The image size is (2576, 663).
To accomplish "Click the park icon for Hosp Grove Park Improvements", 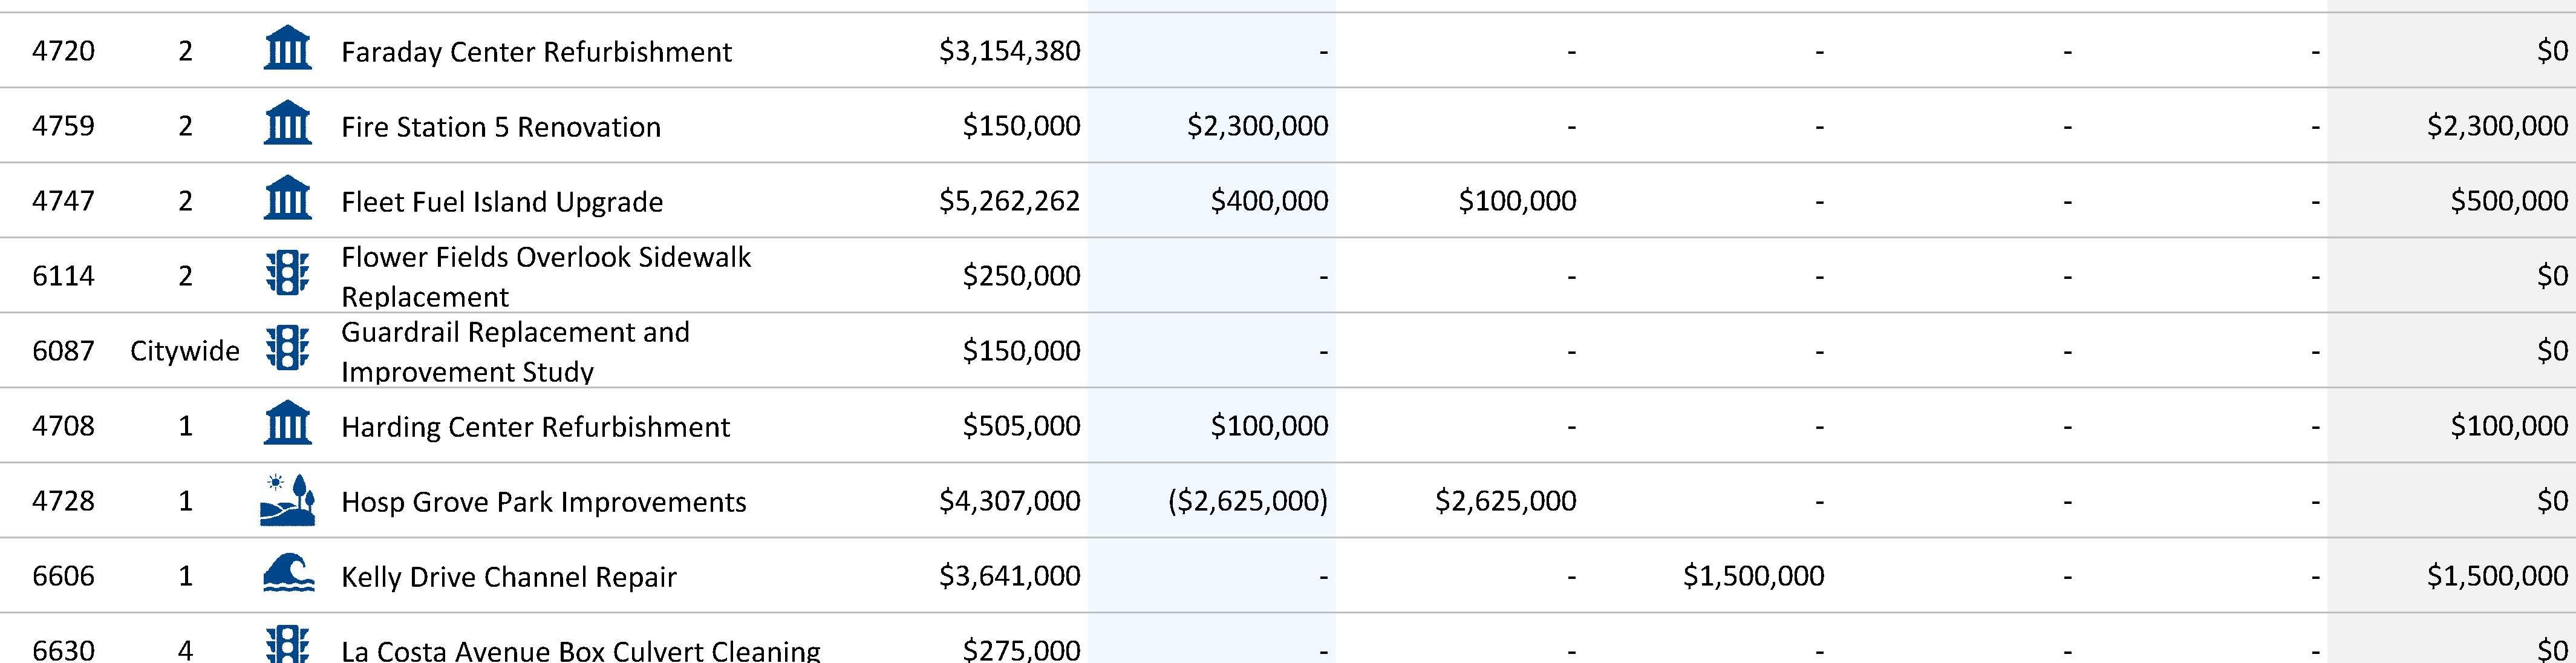I will click(x=287, y=500).
